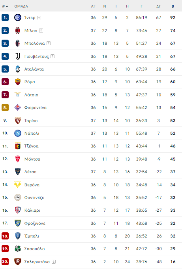Image resolution: width=182 pixels, height=270 pixels.
Task: Select the Φροζινόνε table row
Action: click(x=91, y=223)
